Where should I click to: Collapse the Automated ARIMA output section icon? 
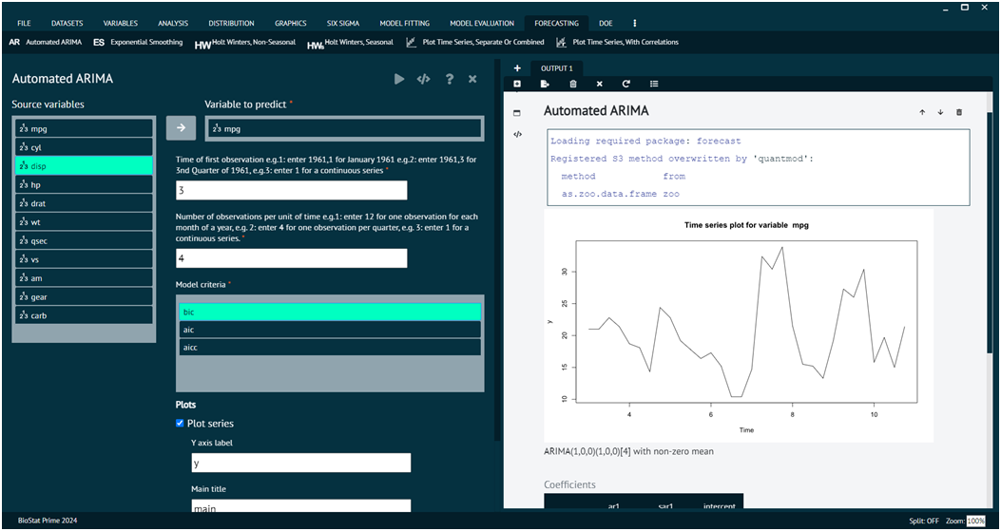(x=517, y=113)
